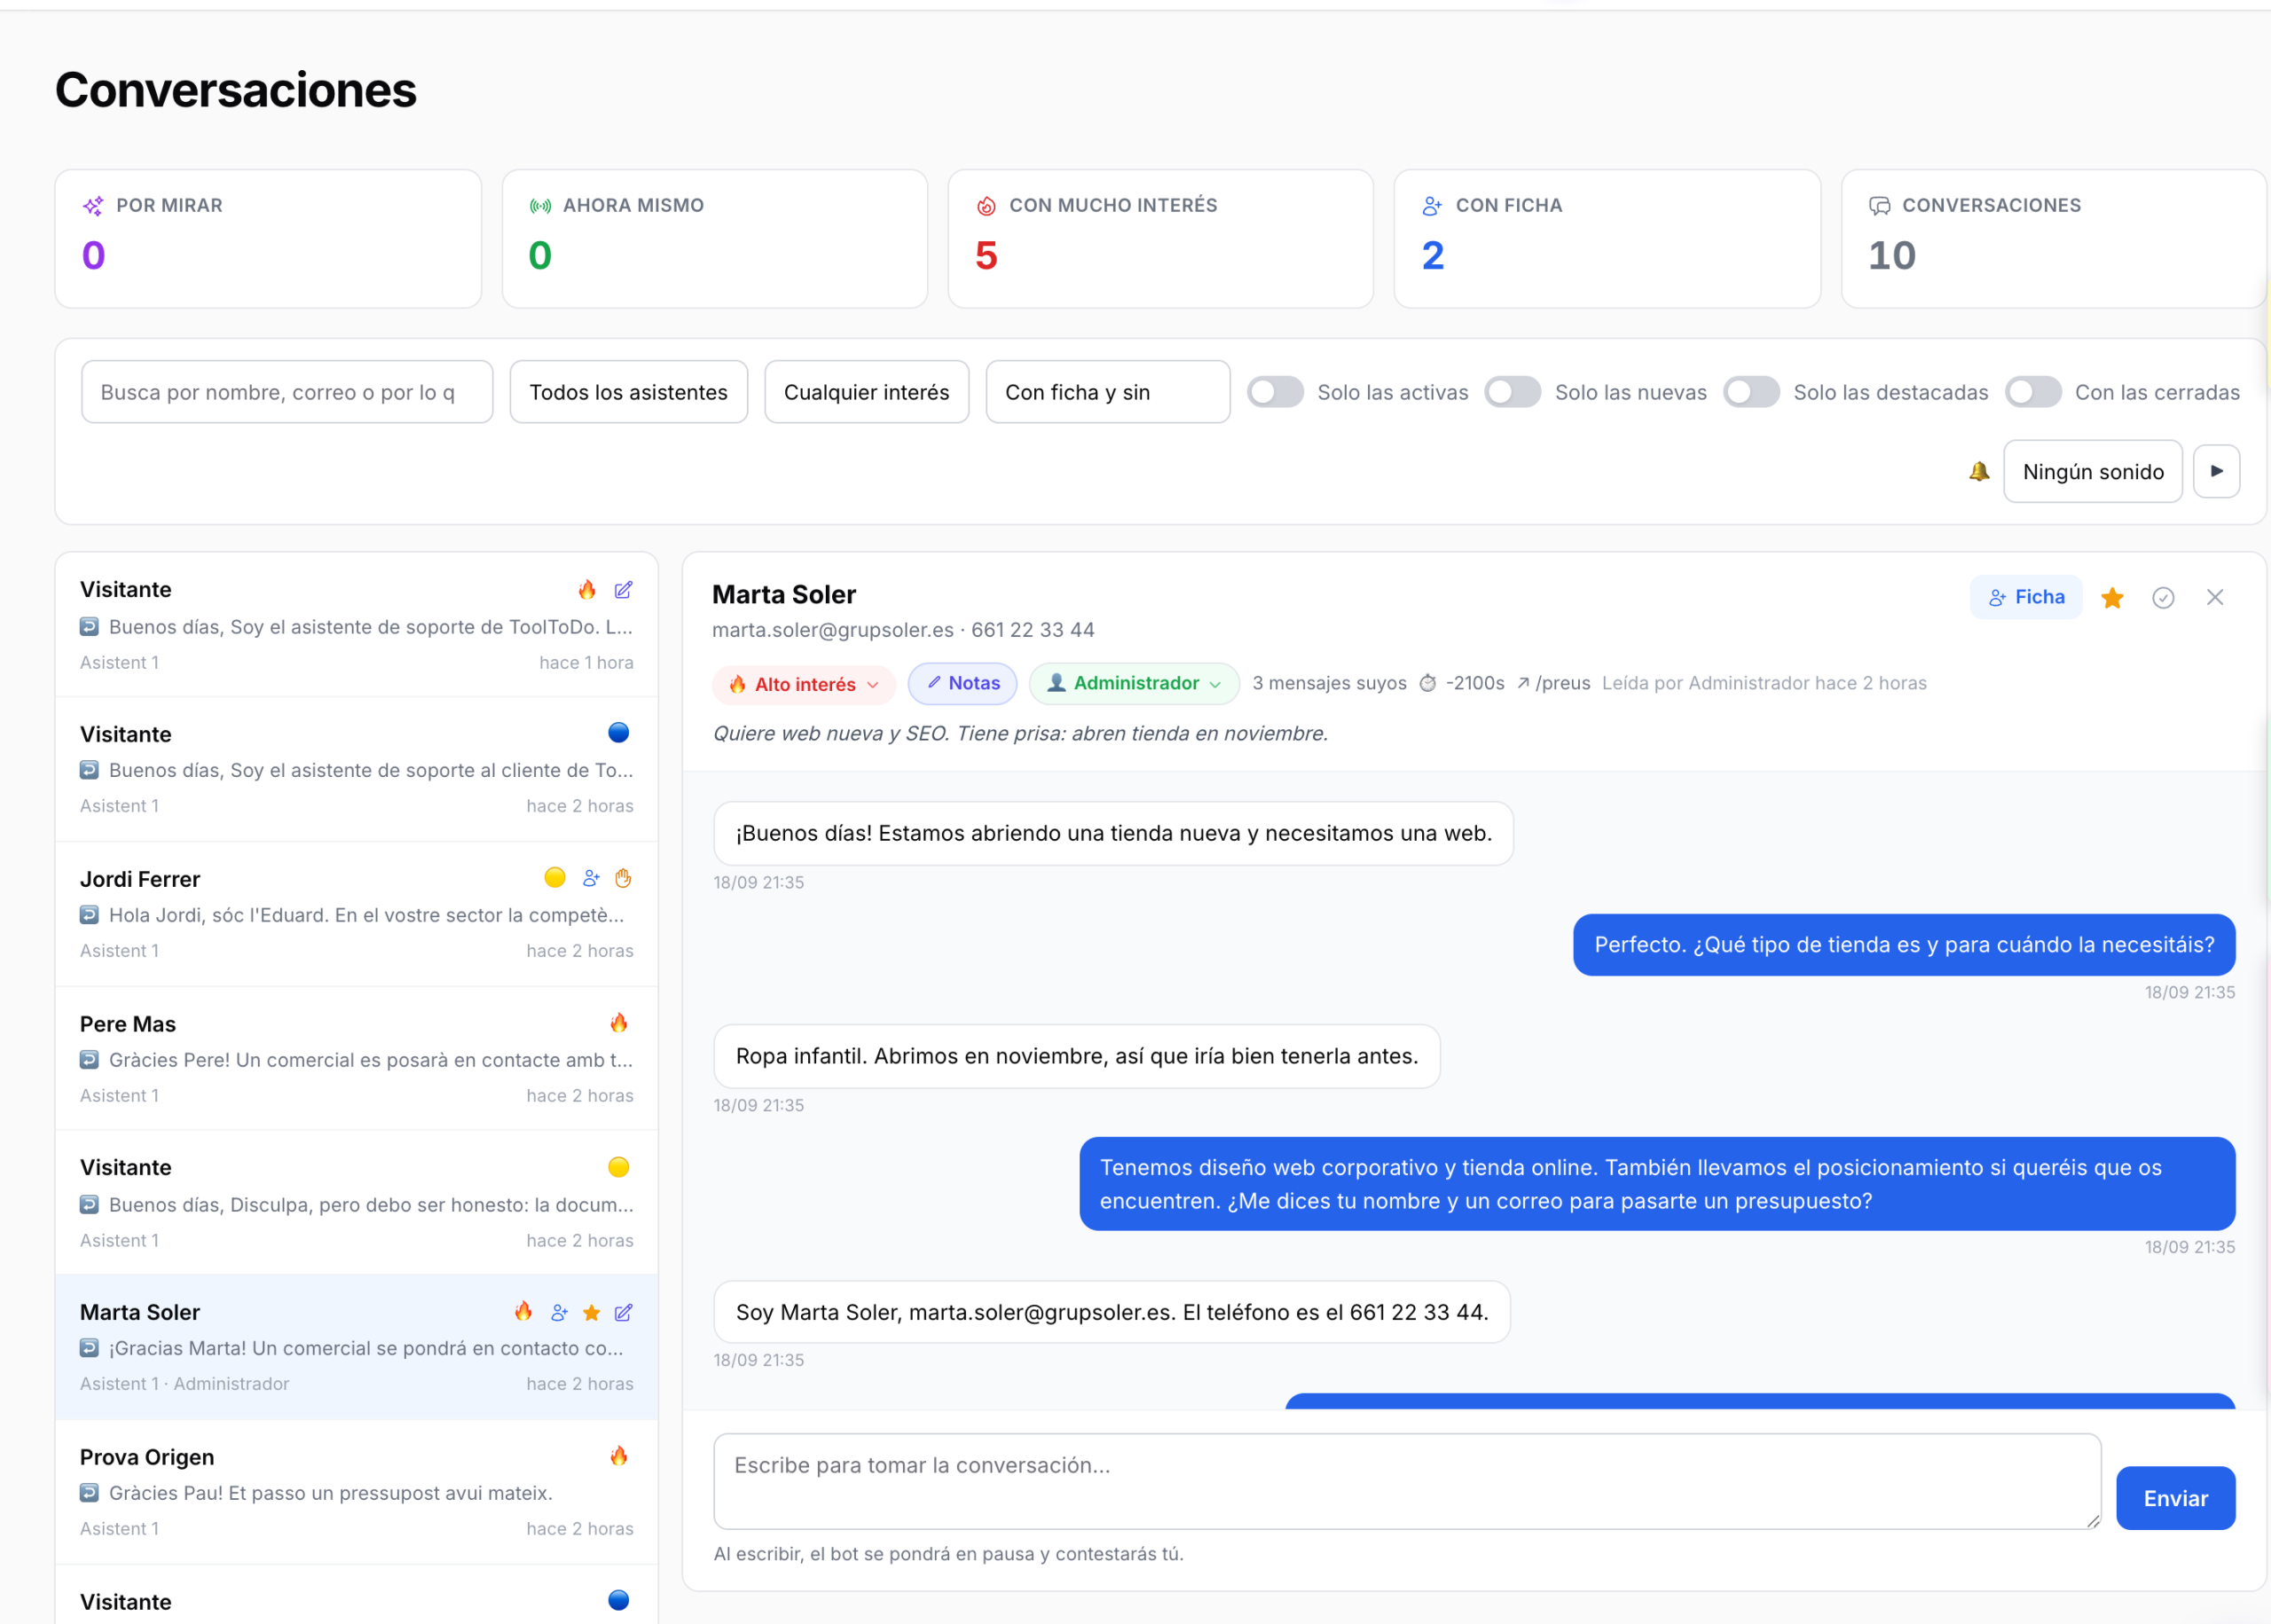The image size is (2271, 1624).
Task: Click the blue dot on second Visitante row
Action: tap(619, 733)
